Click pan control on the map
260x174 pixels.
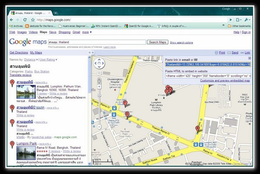(x=99, y=63)
